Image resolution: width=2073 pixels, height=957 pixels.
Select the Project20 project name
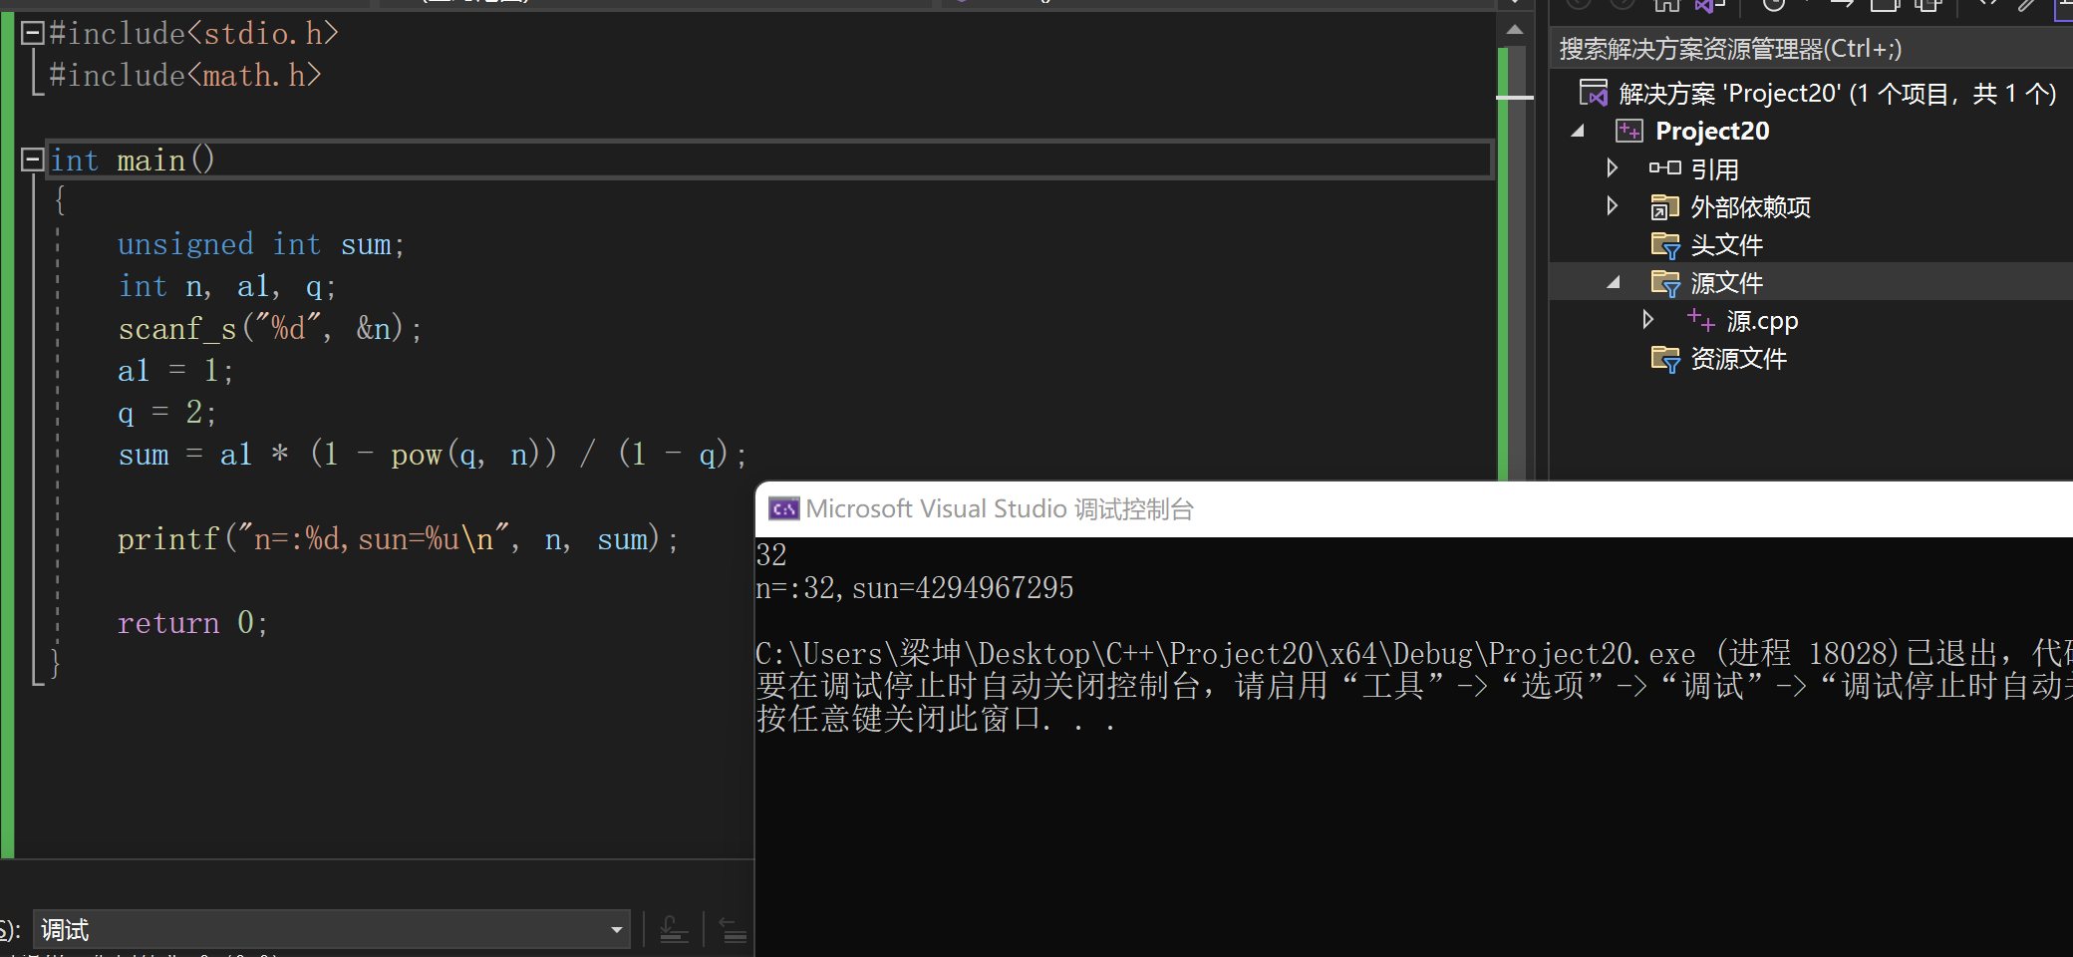coord(1712,131)
